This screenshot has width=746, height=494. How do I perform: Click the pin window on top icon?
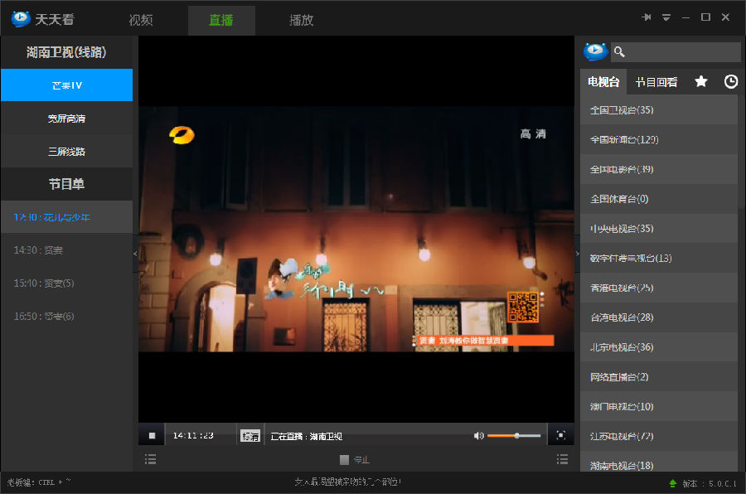point(646,17)
